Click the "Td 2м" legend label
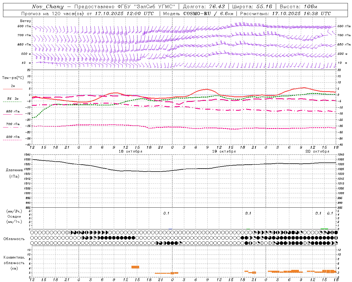Screen dimensions: 352x282 click(x=13, y=99)
